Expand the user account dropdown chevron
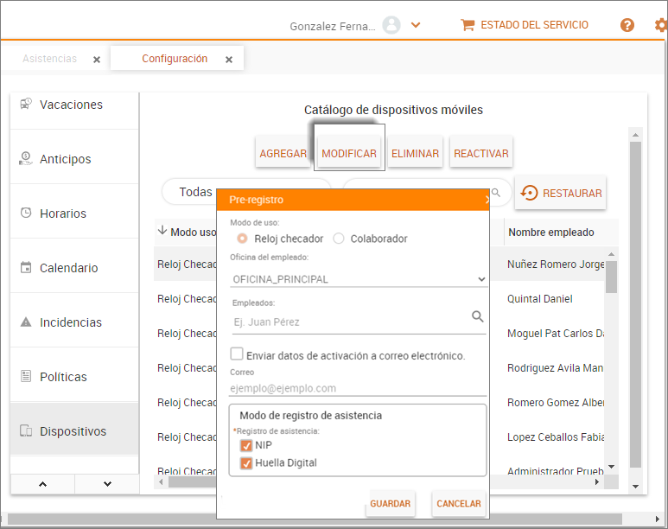Image resolution: width=668 pixels, height=529 pixels. [416, 25]
